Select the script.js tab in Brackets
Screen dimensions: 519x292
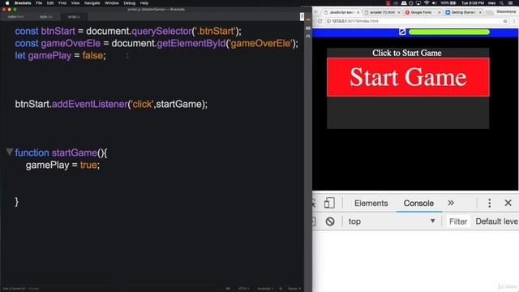(x=74, y=16)
